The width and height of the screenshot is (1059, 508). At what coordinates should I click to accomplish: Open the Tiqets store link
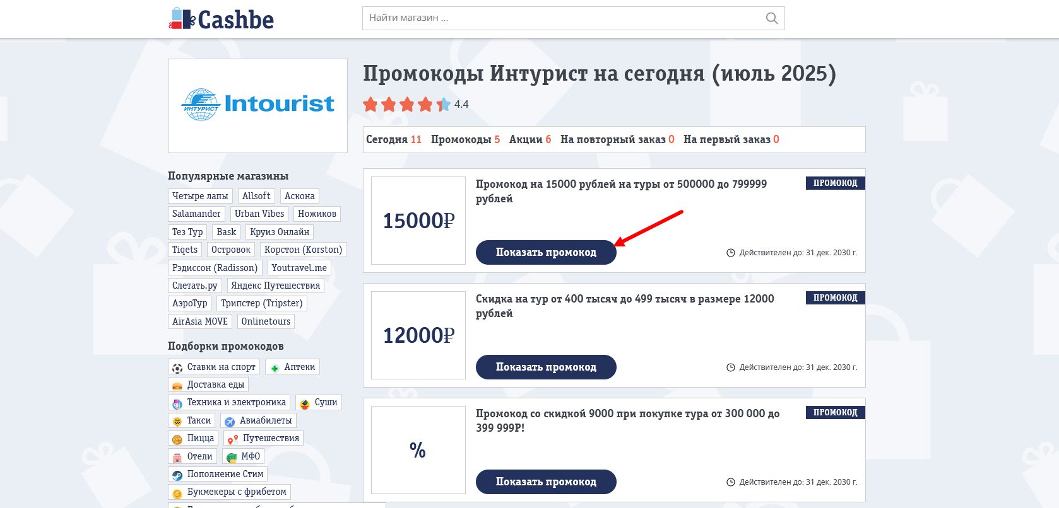[x=185, y=250]
